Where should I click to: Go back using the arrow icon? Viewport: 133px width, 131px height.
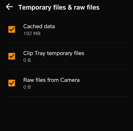[9, 7]
